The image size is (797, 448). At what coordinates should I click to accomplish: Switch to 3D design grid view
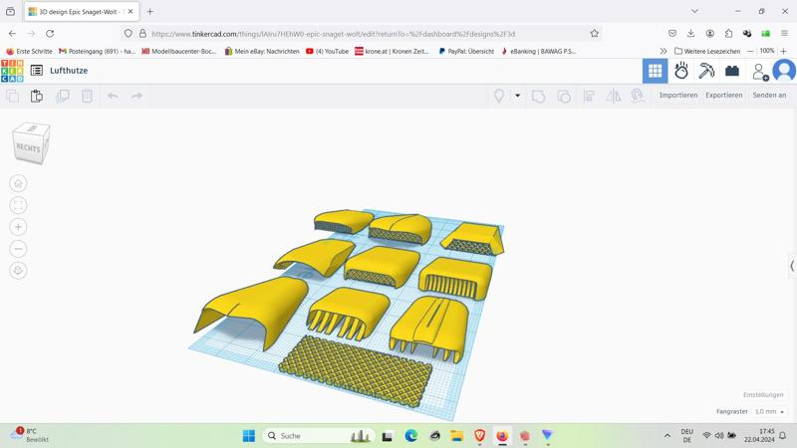click(656, 71)
